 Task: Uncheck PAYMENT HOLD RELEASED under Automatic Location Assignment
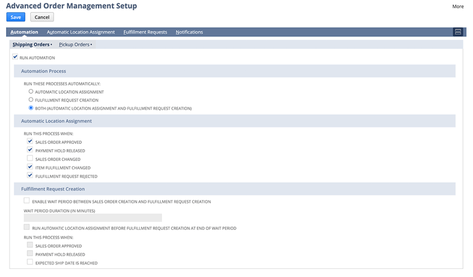coord(30,149)
